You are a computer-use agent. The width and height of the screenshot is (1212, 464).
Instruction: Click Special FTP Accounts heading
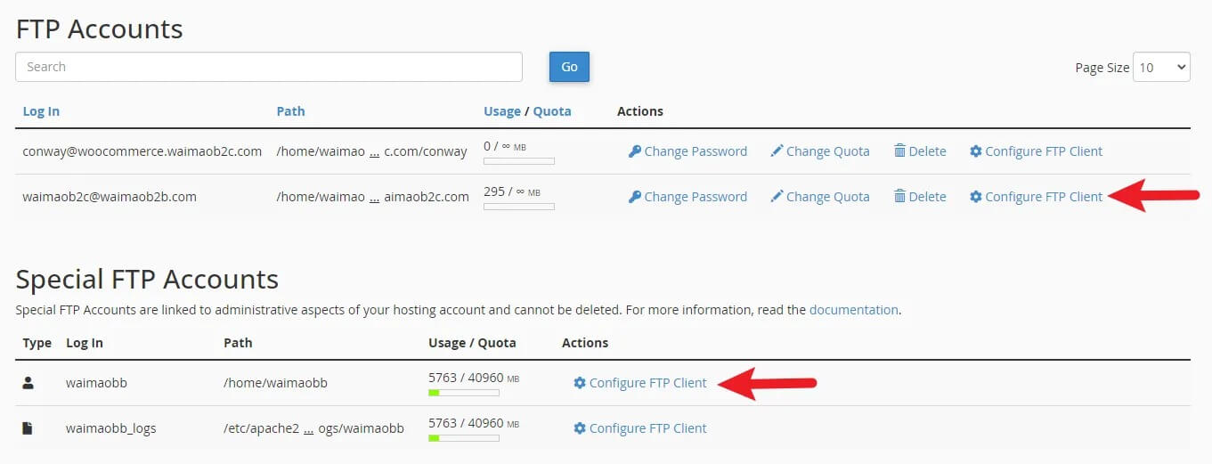[147, 280]
